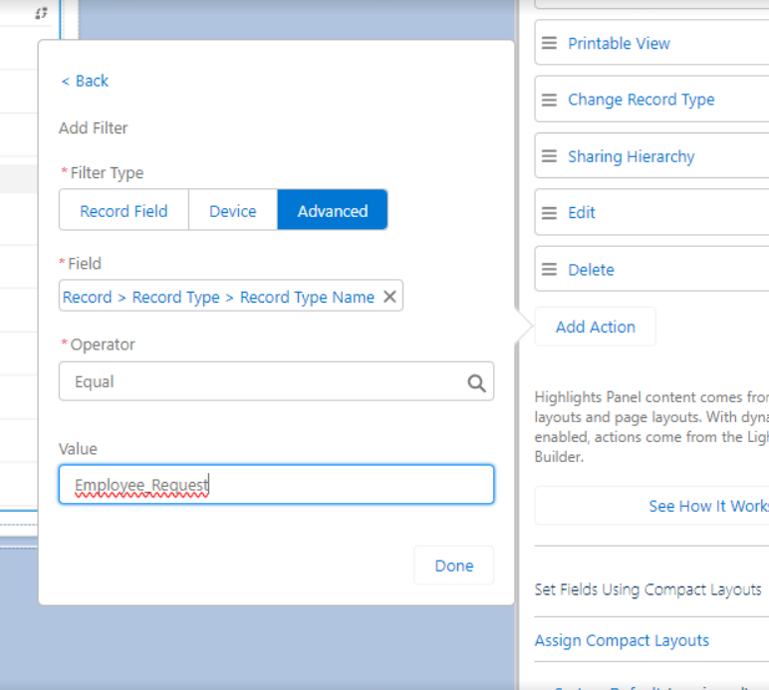Open the Record Type Name field picker
This screenshot has height=690, width=769.
[218, 297]
